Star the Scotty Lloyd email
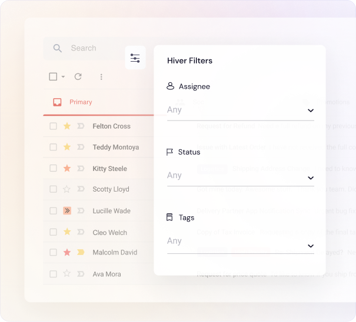Image resolution: width=356 pixels, height=322 pixels. [x=66, y=189]
